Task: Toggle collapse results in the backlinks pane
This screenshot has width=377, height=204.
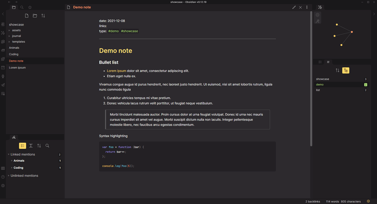Action: point(22,145)
